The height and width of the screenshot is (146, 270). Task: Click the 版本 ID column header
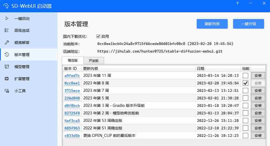pyautogui.click(x=72, y=69)
